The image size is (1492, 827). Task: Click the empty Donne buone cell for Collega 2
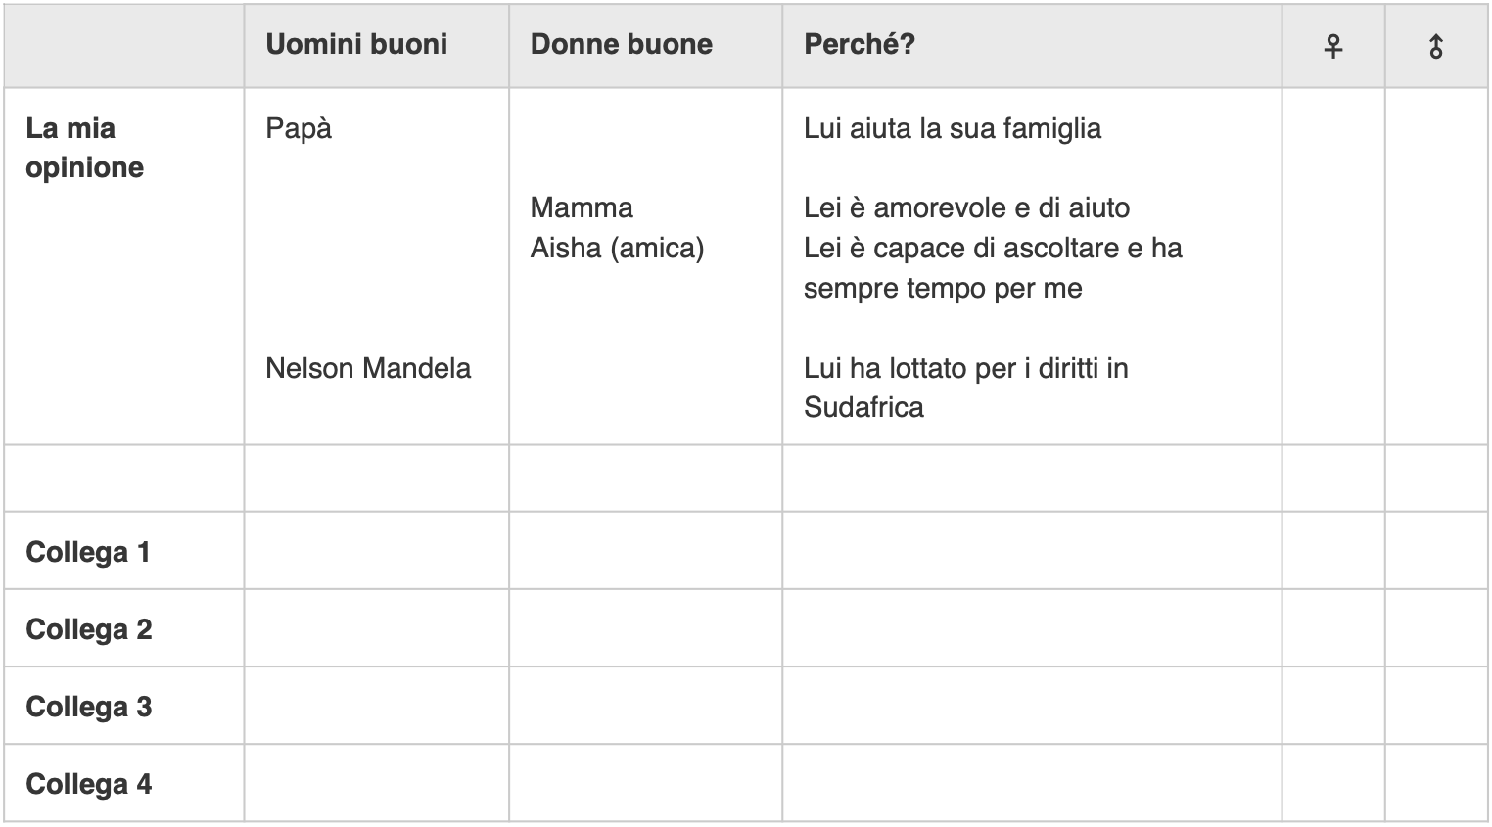(644, 629)
